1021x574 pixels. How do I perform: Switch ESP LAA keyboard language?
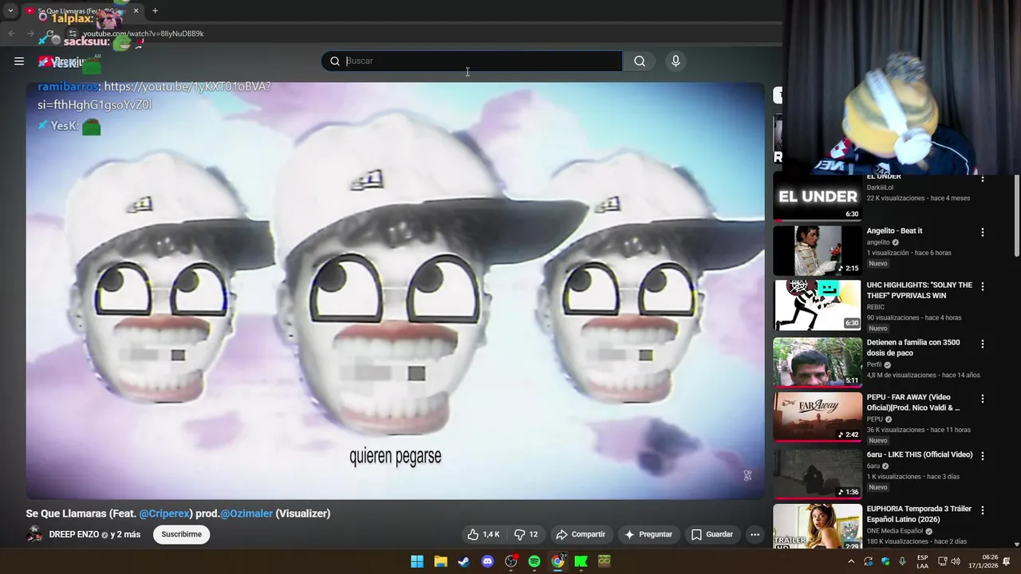point(922,561)
